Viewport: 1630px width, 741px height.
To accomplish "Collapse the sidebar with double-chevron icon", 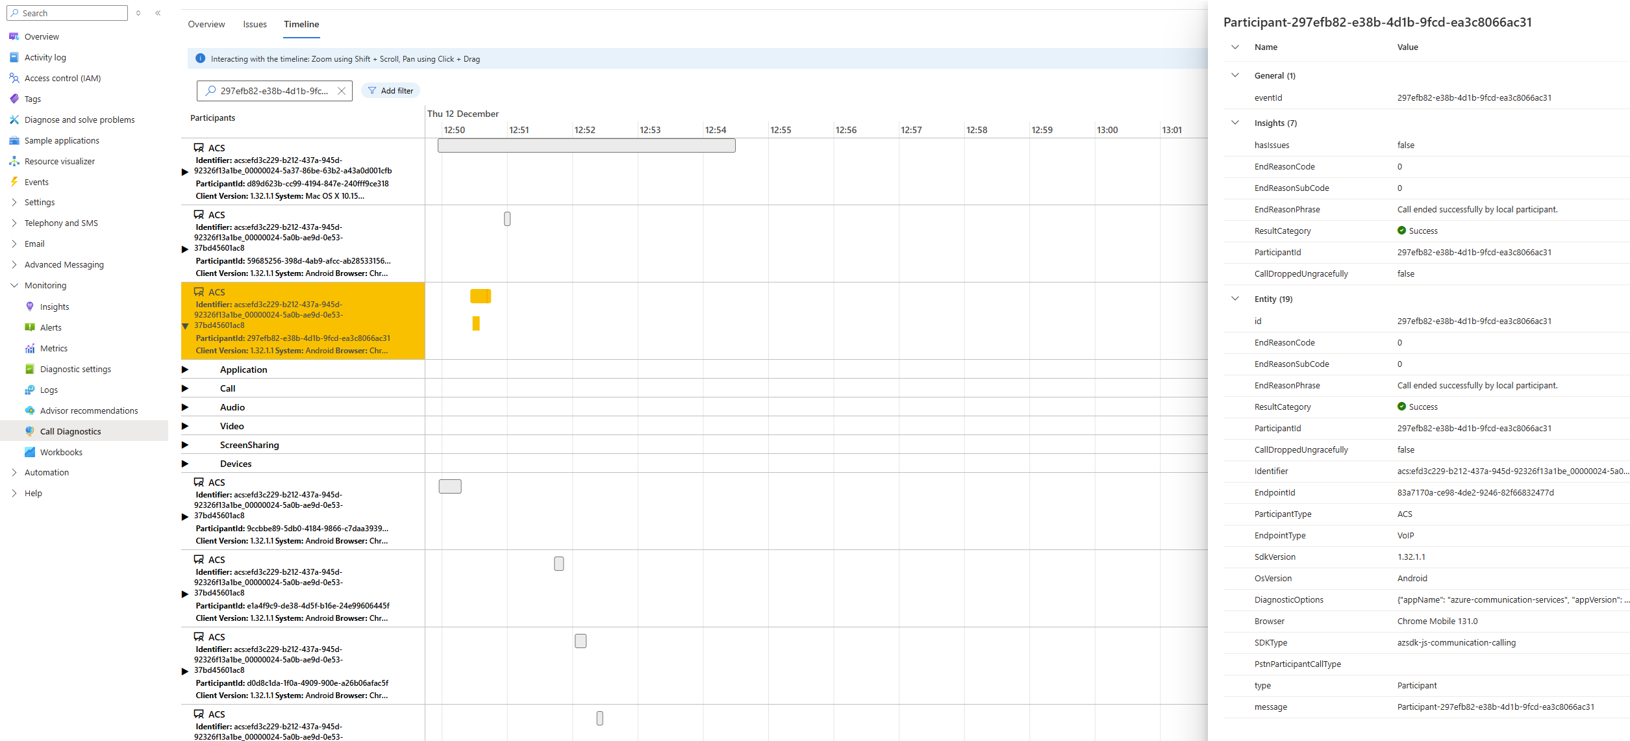I will (x=158, y=13).
